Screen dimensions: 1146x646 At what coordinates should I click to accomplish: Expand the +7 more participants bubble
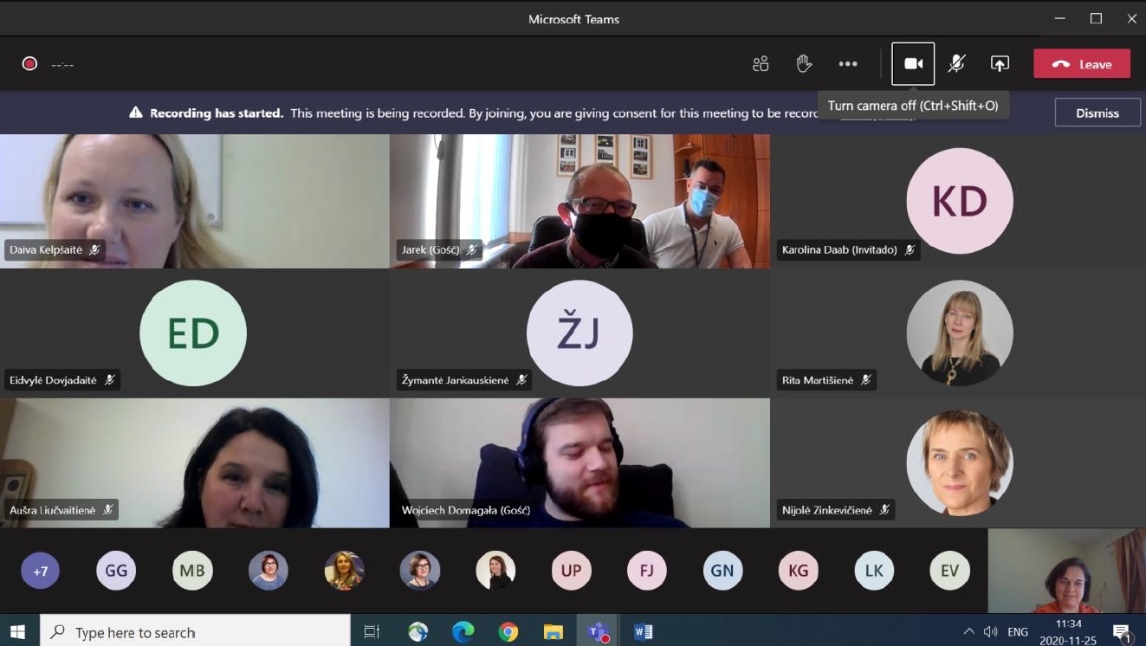point(40,572)
